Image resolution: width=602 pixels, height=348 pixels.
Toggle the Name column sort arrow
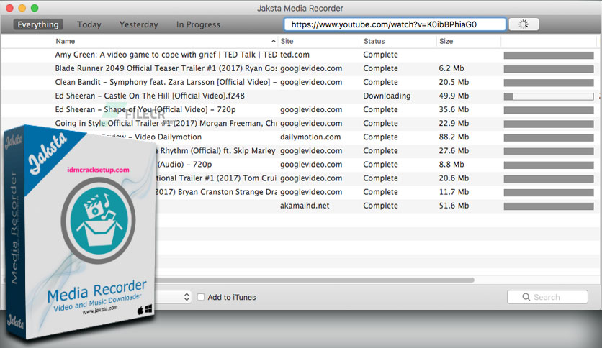274,42
